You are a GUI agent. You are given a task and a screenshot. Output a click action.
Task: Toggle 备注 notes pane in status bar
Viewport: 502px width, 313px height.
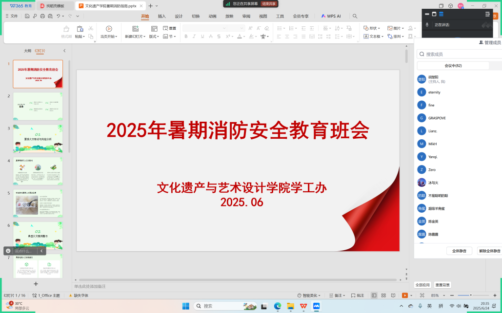click(x=337, y=295)
